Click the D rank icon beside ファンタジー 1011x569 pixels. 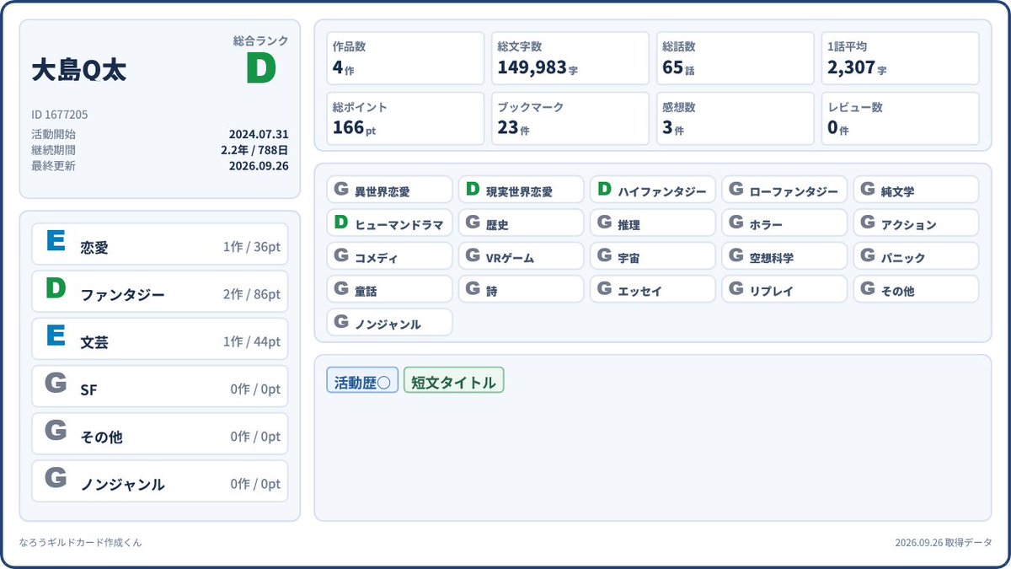coord(56,288)
